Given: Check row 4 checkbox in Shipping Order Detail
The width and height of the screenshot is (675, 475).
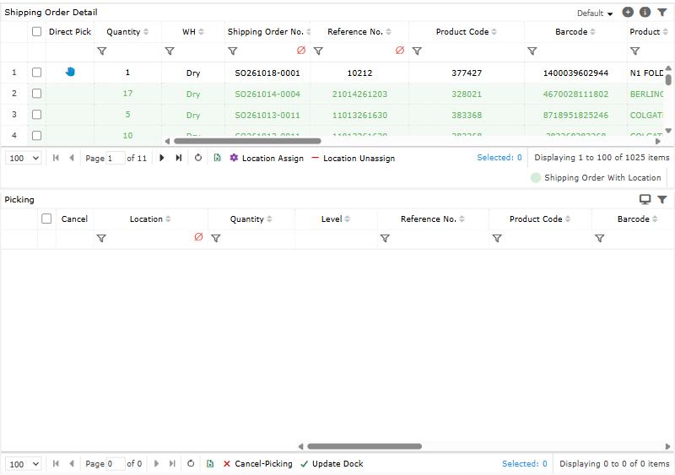Looking at the screenshot, I should point(36,136).
